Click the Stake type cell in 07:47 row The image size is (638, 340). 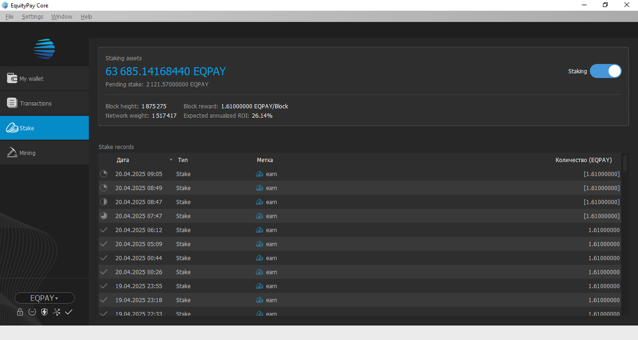[x=183, y=216]
